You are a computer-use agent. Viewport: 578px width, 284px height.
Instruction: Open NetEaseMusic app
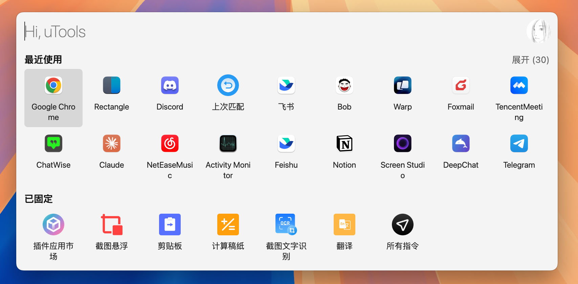coord(170,144)
